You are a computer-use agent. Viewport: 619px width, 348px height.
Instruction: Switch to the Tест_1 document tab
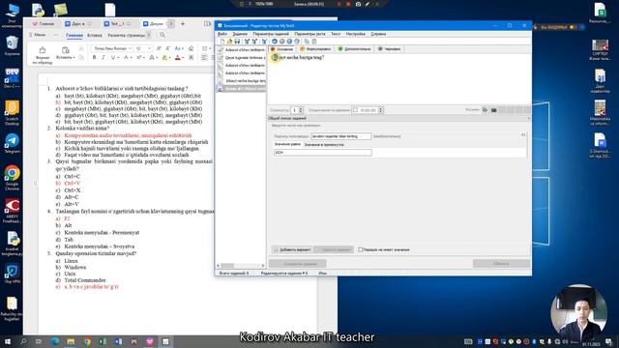[117, 24]
